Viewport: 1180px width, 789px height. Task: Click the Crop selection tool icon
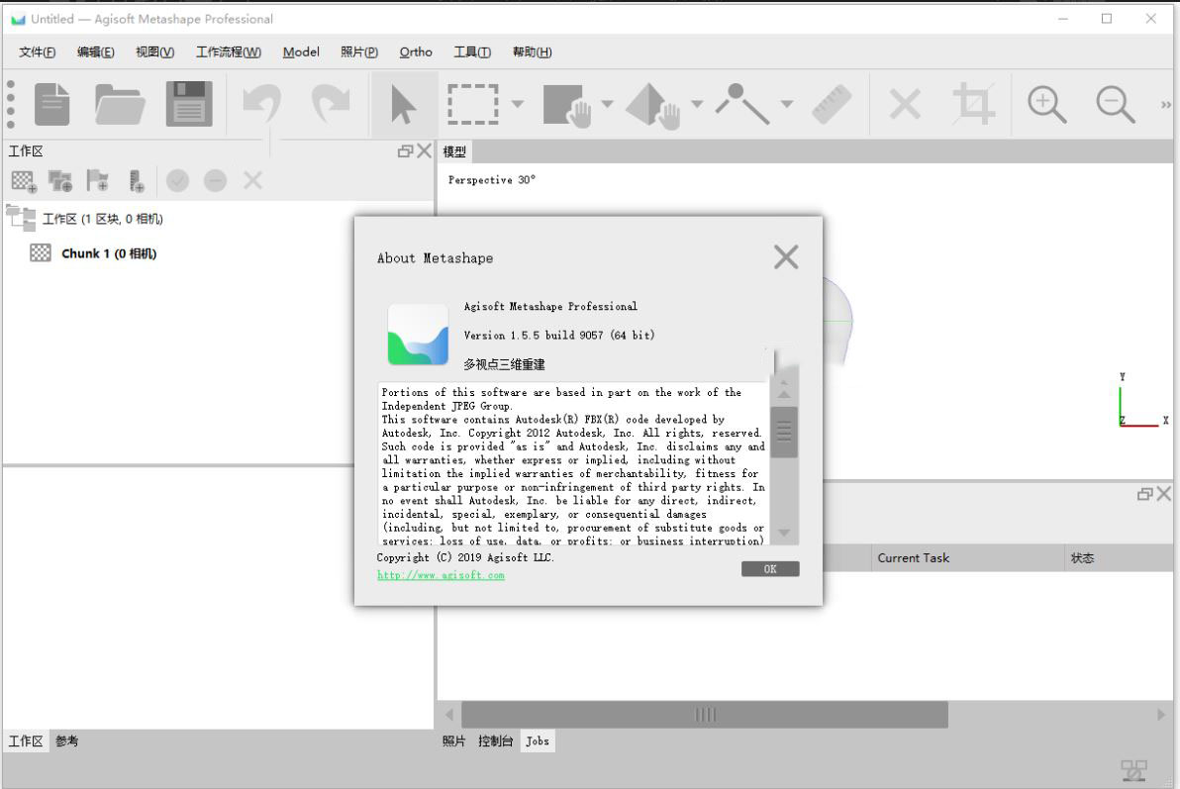pos(973,104)
